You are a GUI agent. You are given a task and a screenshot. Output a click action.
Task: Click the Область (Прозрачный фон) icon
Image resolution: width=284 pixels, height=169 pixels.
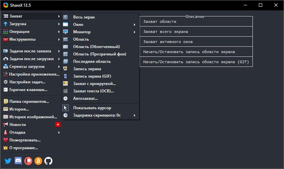click(65, 54)
